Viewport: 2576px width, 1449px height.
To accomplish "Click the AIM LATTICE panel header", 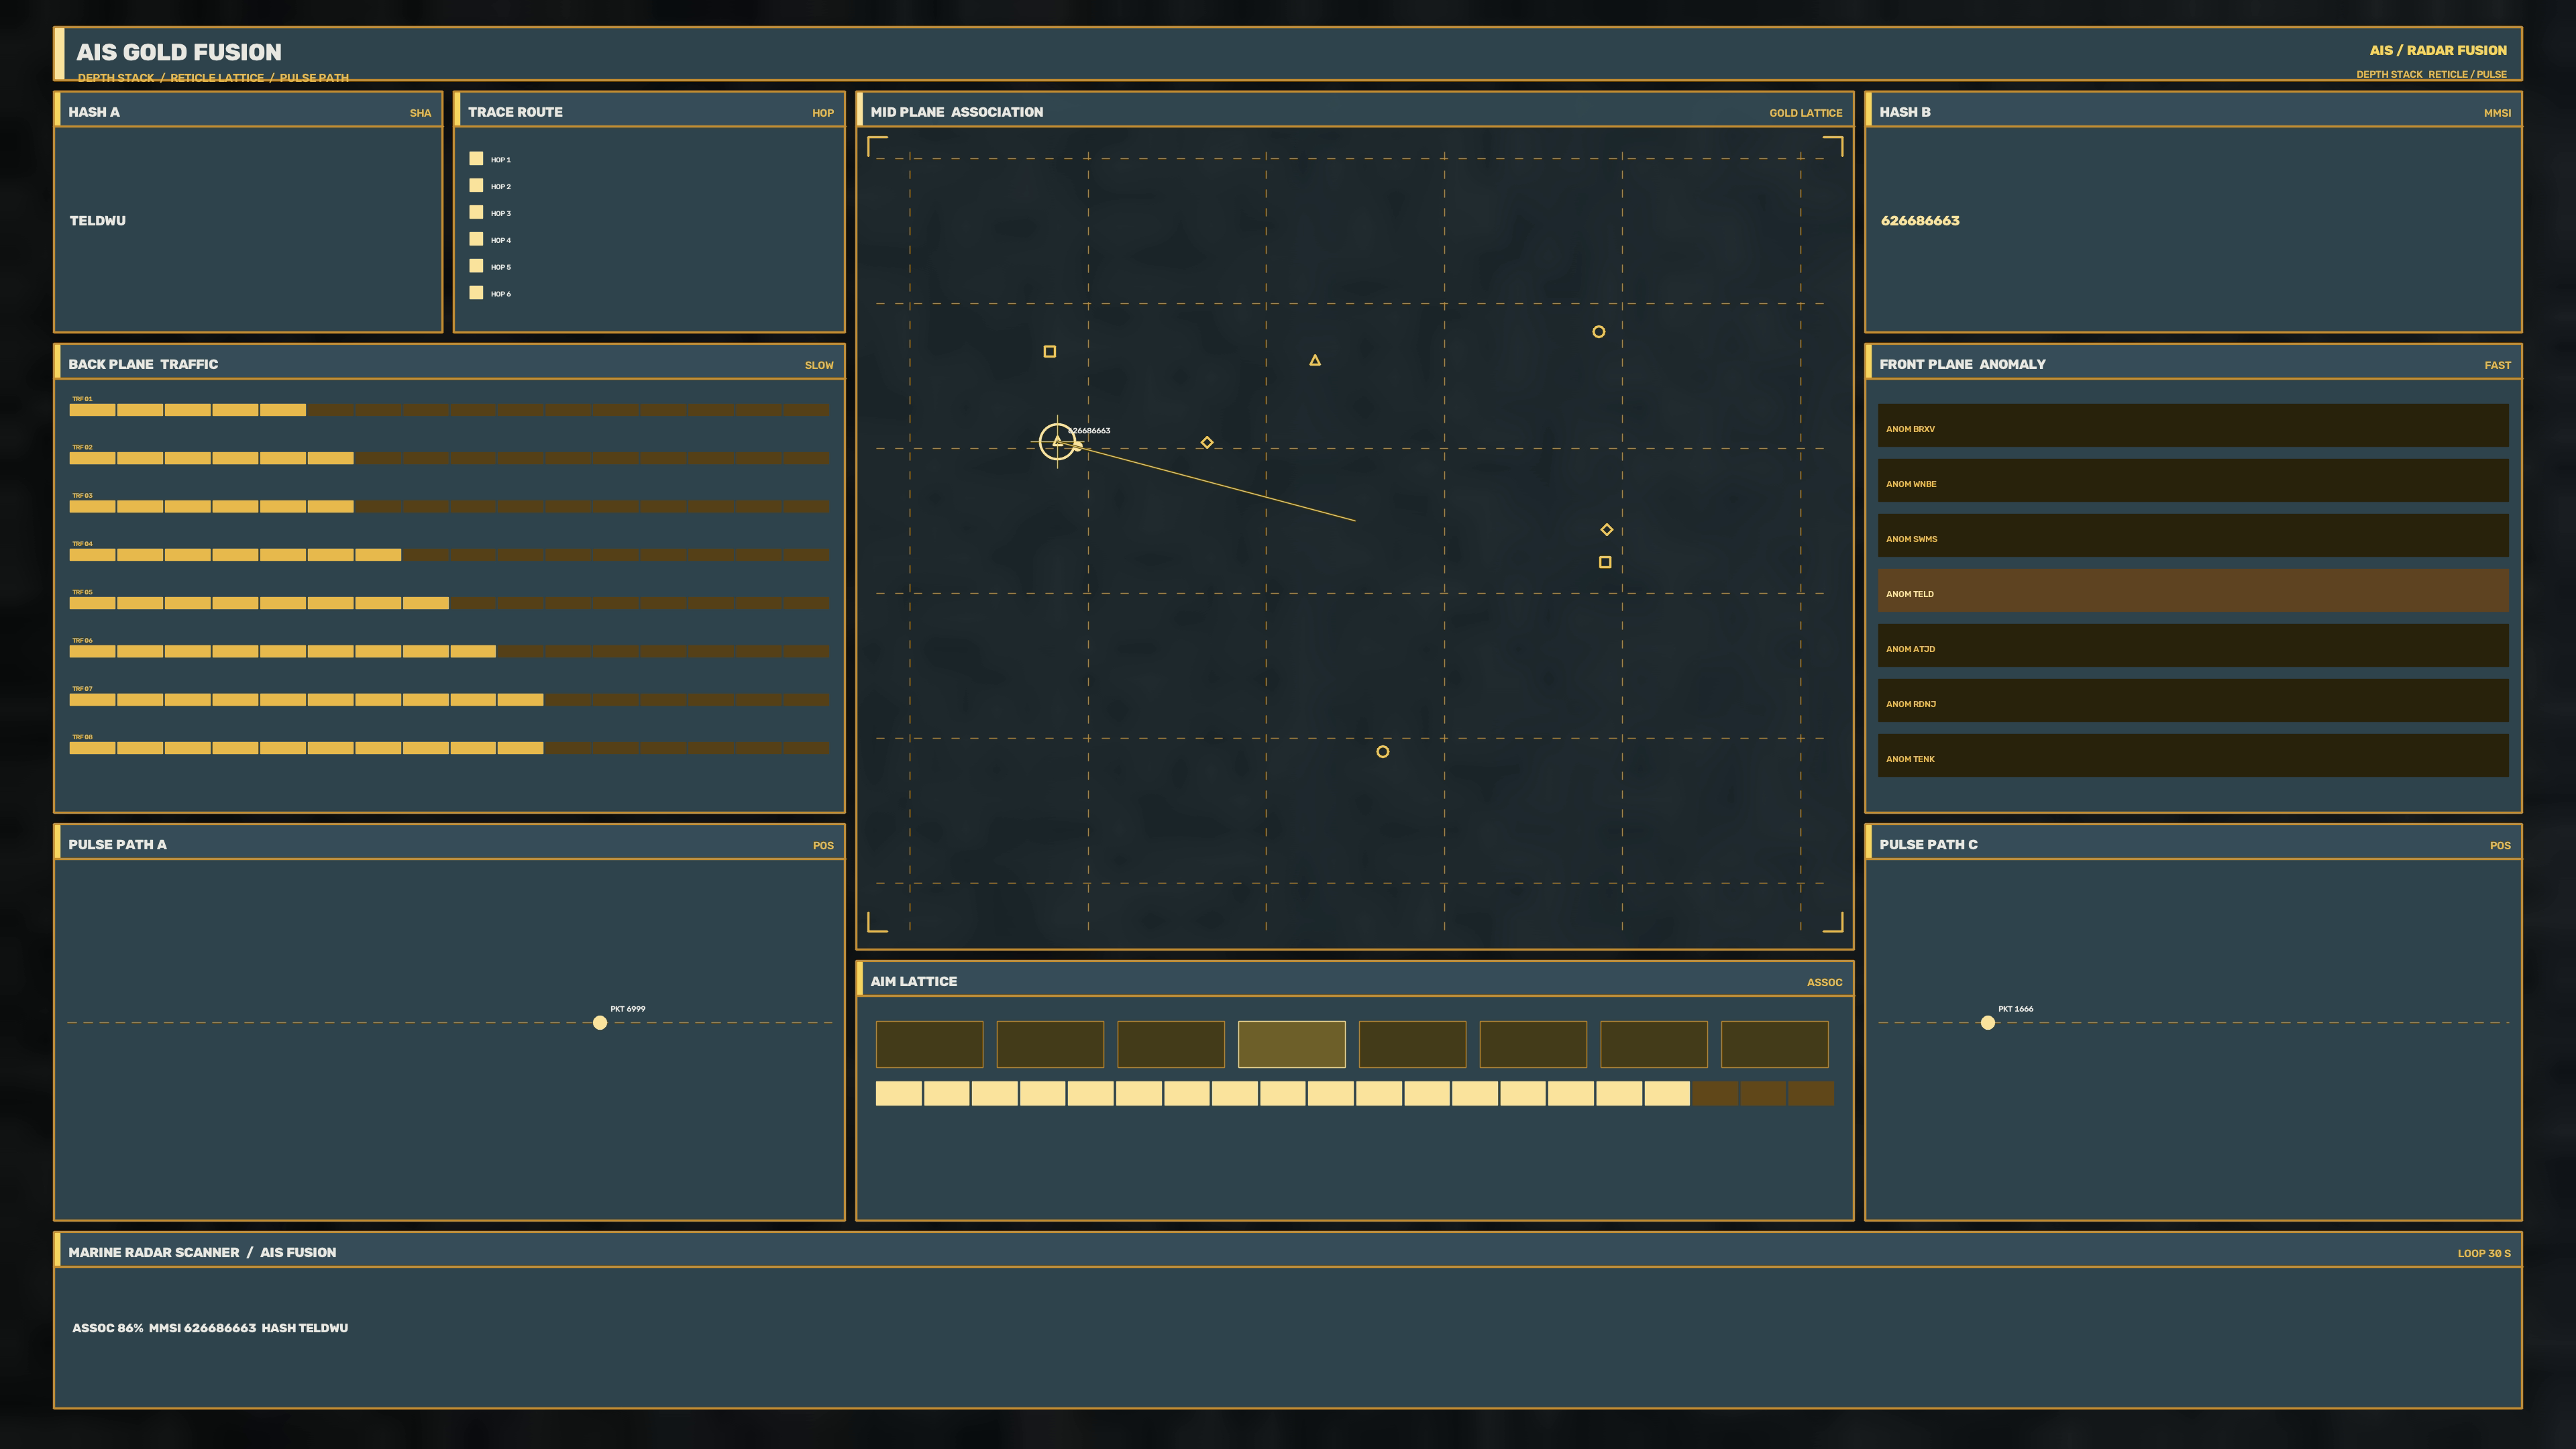I will (1355, 979).
